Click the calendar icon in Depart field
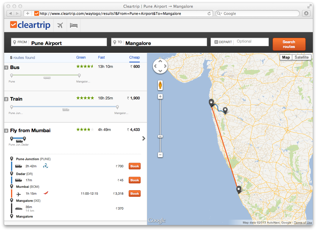Image resolution: width=317 pixels, height=231 pixels. tap(216, 42)
